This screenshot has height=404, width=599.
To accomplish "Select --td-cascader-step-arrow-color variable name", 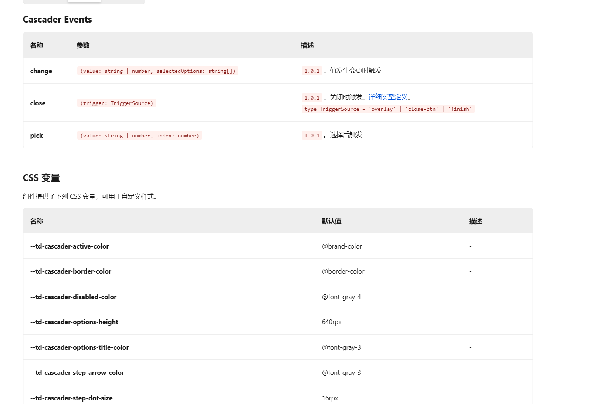I will pyautogui.click(x=77, y=373).
